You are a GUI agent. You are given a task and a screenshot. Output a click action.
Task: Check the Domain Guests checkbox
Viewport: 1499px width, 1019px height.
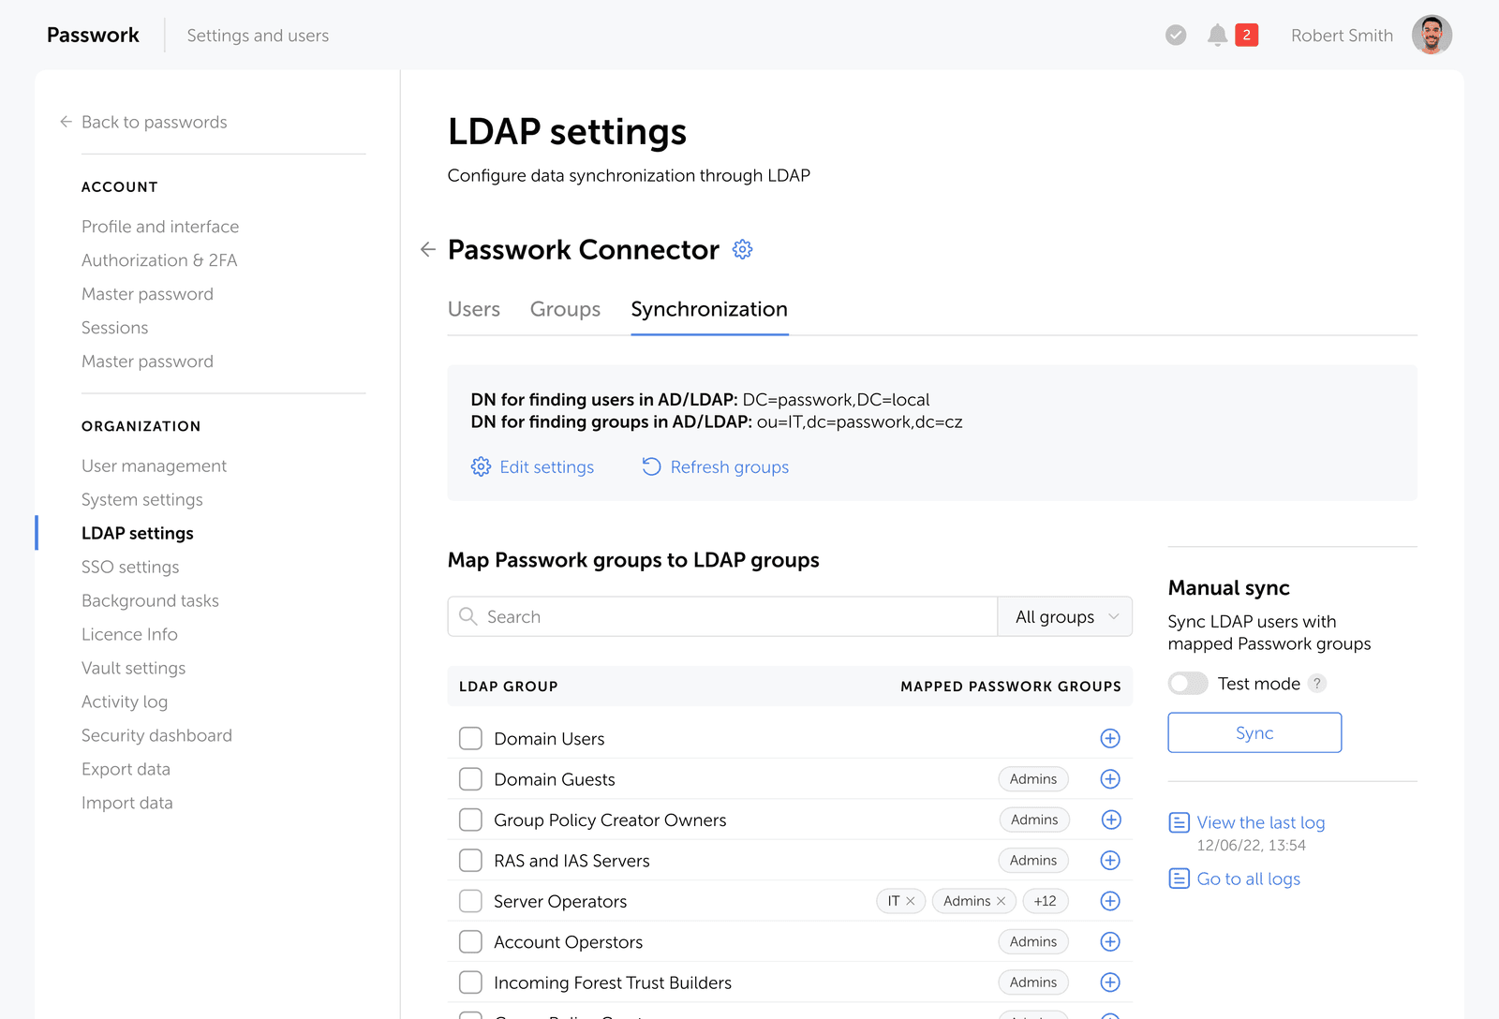[x=470, y=779]
